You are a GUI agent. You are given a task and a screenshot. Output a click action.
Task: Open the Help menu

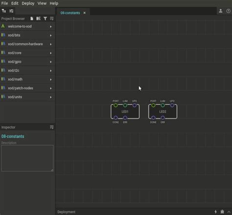coord(54,3)
